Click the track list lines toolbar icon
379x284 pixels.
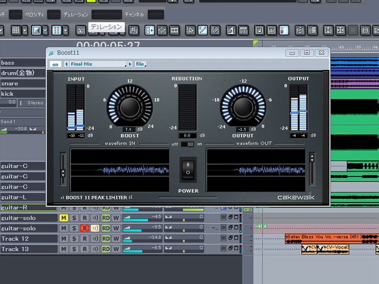(312, 30)
